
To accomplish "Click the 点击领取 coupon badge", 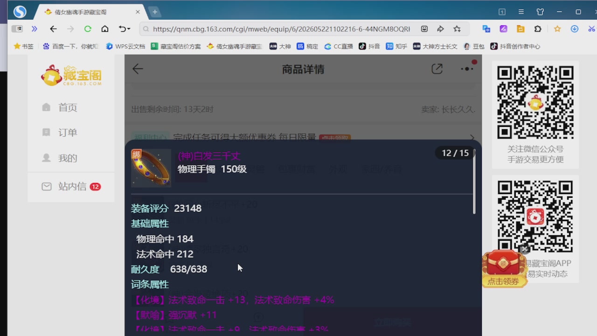I will coord(334,138).
